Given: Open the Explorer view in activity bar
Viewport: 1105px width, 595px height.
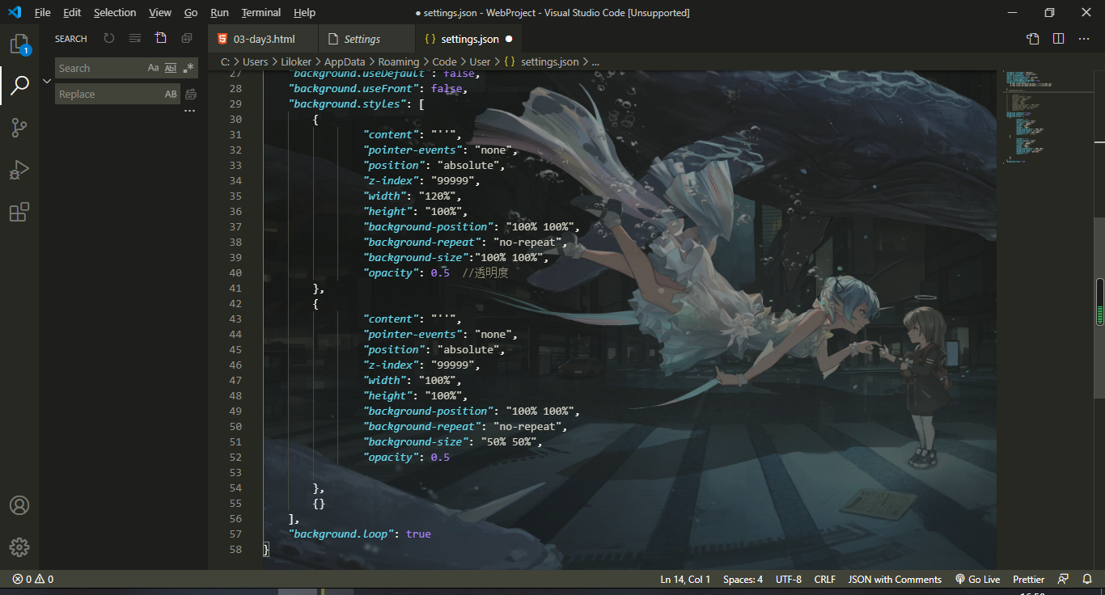Looking at the screenshot, I should tap(19, 44).
